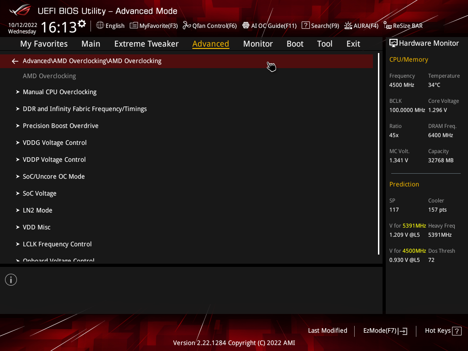
Task: Open the Tool tab
Action: coord(324,44)
